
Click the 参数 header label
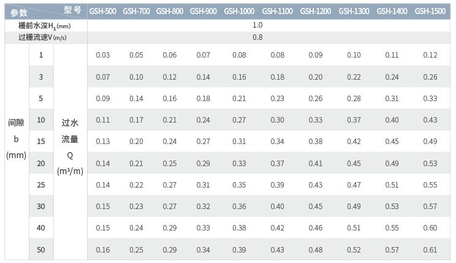coord(19,13)
